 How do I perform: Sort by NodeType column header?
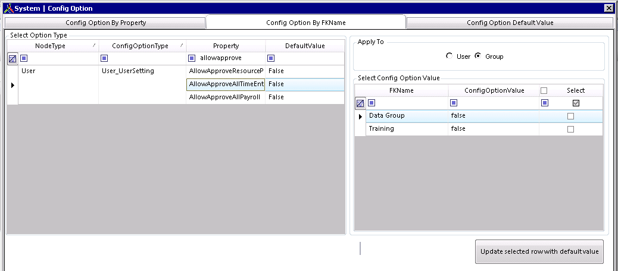click(x=53, y=46)
